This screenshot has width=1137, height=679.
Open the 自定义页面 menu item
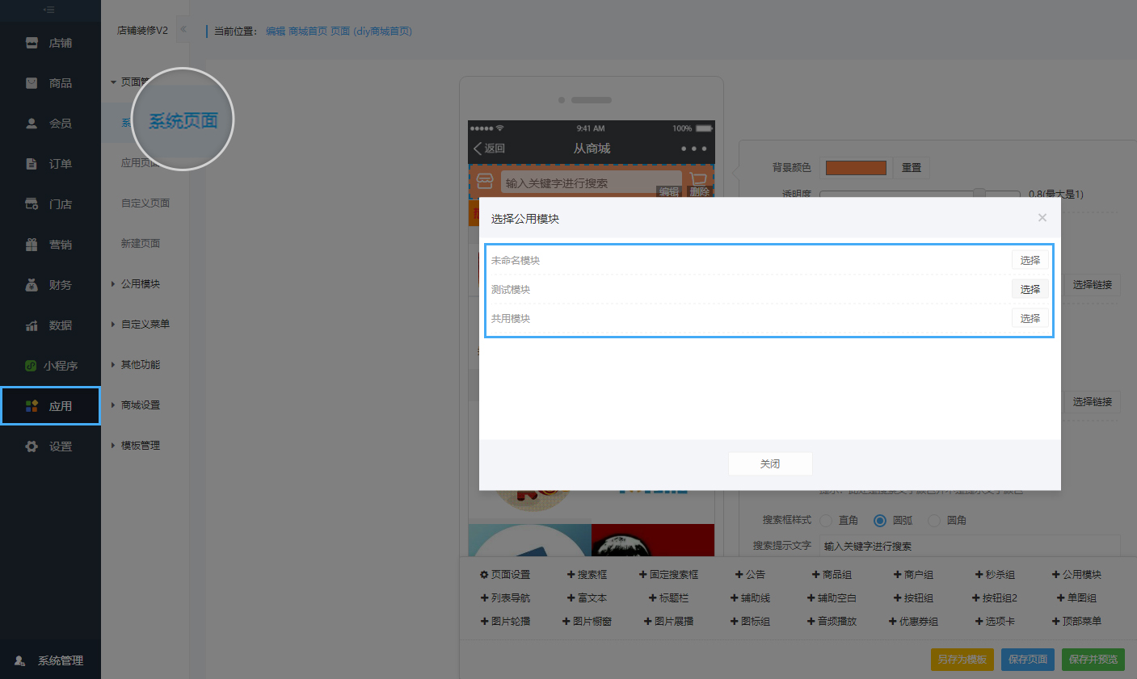pos(145,203)
